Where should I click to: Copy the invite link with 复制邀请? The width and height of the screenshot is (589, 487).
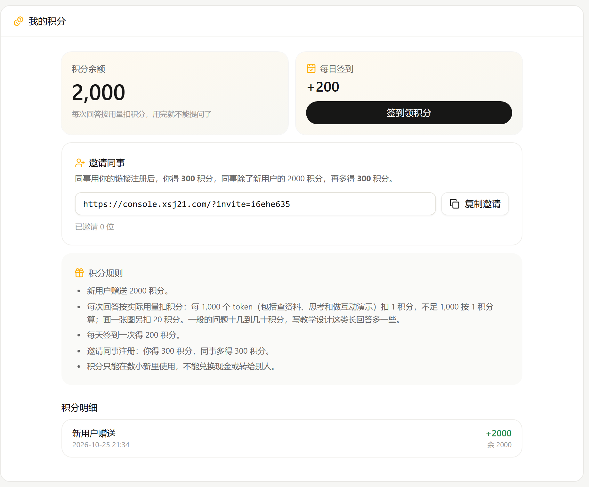(x=475, y=204)
